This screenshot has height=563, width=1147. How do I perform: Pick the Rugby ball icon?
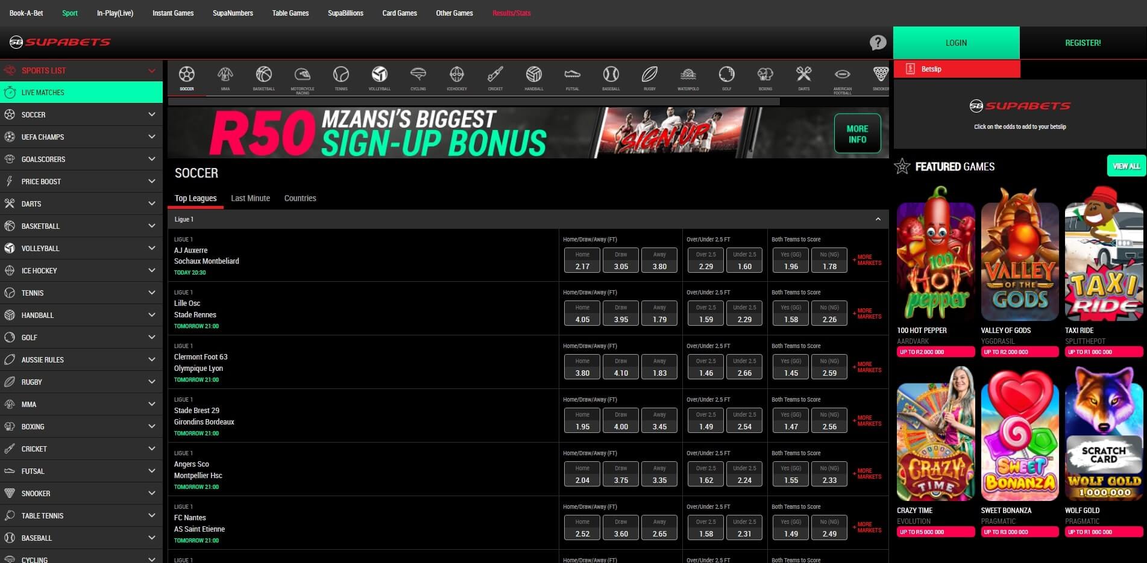pyautogui.click(x=649, y=75)
